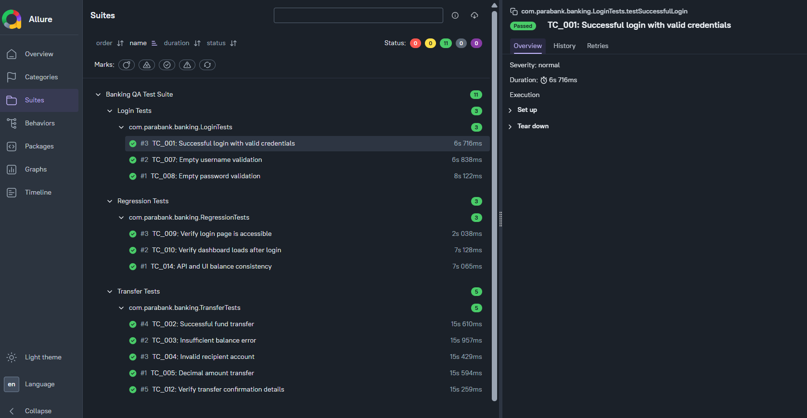Viewport: 807px width, 418px height.
Task: Toggle the new broken (warning) mark filter
Action: (x=187, y=65)
